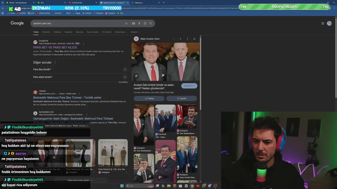The image size is (337, 189).
Task: Click the Niğde Anadolu Haber source logo
Action: [x=136, y=39]
